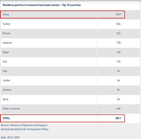The image size is (141, 139).
Task: Click the Ministry of Migration source text
Action: pos(24,125)
